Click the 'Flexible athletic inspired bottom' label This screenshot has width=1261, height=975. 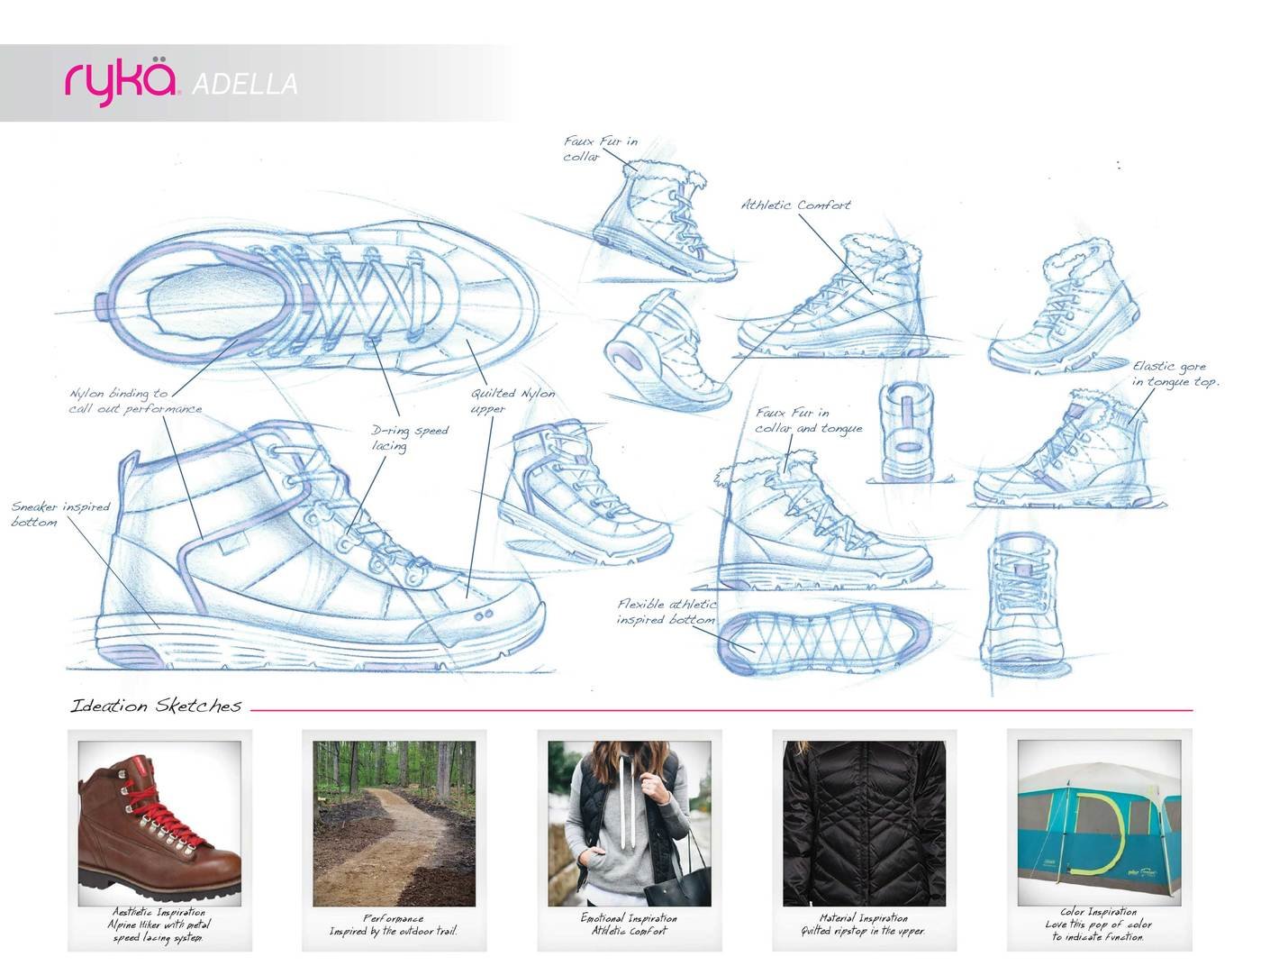[667, 611]
